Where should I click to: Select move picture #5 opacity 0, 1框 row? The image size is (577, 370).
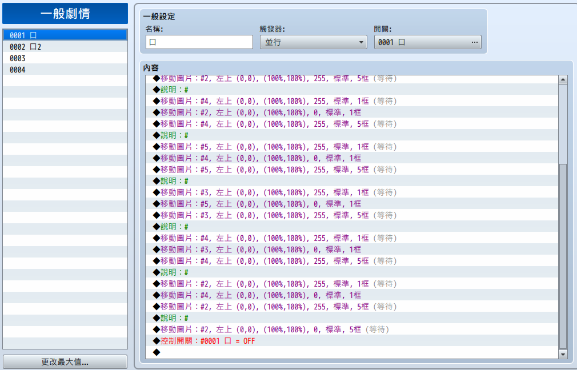[x=352, y=204]
